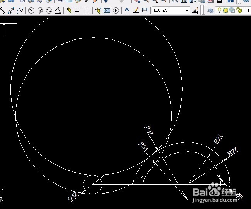Select the Baseline dimension tool
Image resolution: width=251 pixels, height=209 pixels.
[x=78, y=10]
